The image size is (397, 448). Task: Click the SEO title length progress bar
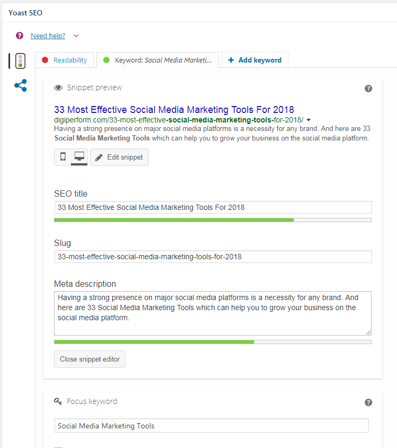(213, 220)
